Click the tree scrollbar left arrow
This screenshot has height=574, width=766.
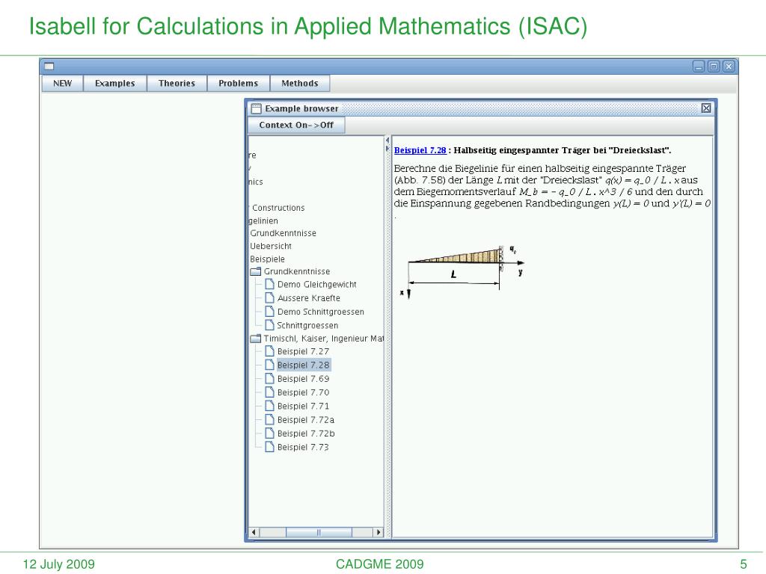(254, 532)
